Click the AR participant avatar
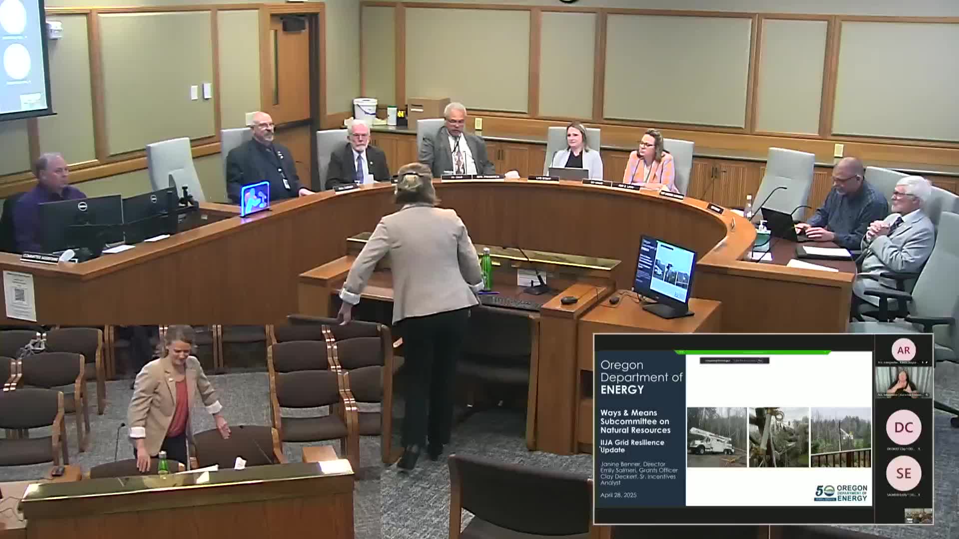This screenshot has height=539, width=959. (x=904, y=350)
